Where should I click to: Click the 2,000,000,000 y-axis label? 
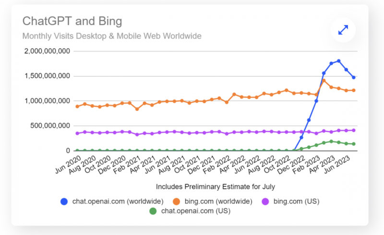coord(47,51)
